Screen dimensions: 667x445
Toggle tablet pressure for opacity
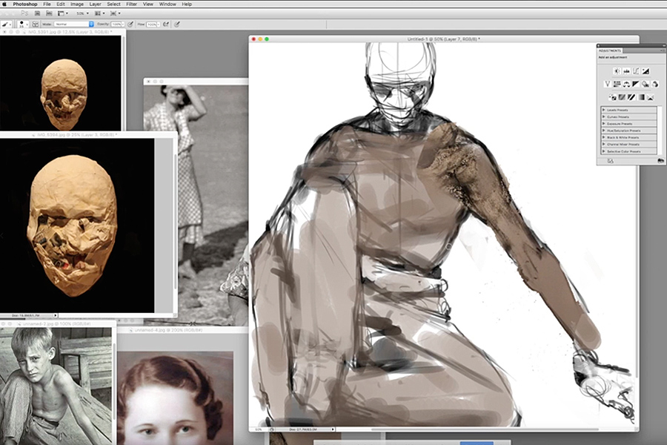(130, 24)
